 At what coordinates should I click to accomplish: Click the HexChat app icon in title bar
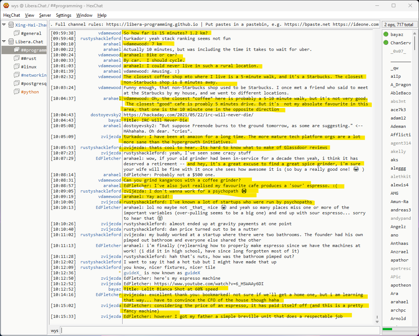[6, 5]
